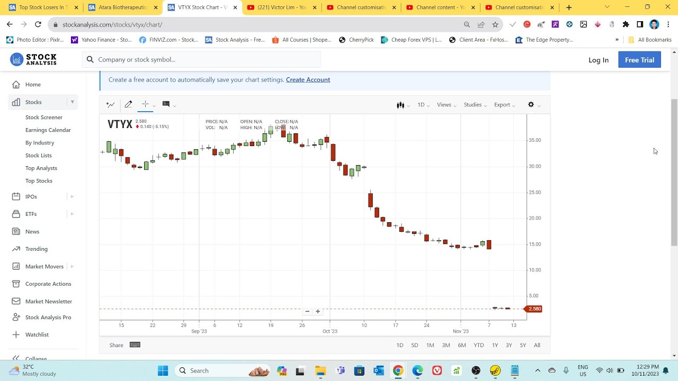This screenshot has width=678, height=381.
Task: Click the Stock Analysis logo
Action: pos(33,59)
